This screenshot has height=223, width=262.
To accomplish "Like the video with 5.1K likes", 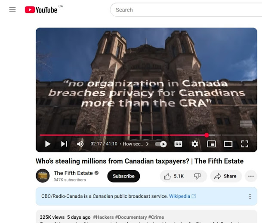I will (x=174, y=176).
